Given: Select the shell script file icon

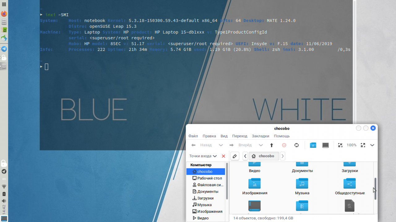Looking at the screenshot, I should (350, 206).
